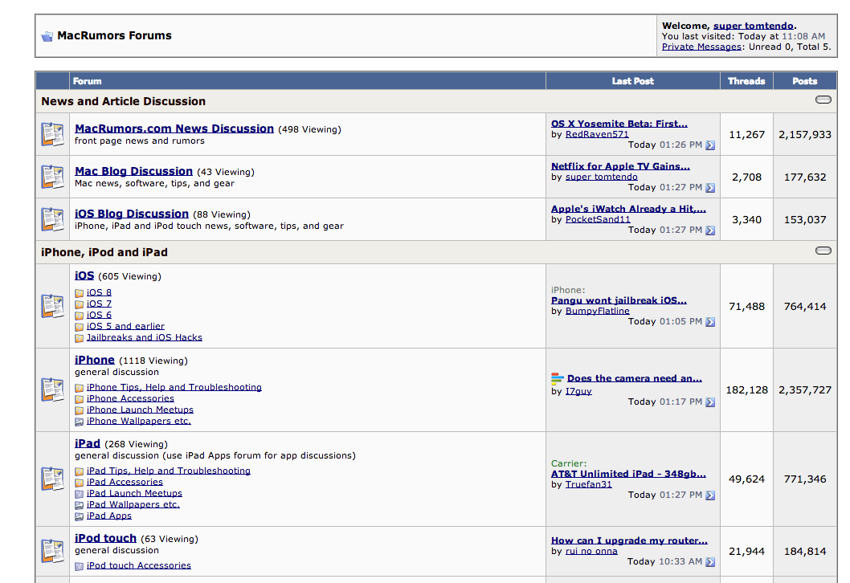Viewport: 850px width, 583px height.
Task: Go to last post arrow for Netflix for Apple TV
Action: coord(710,188)
